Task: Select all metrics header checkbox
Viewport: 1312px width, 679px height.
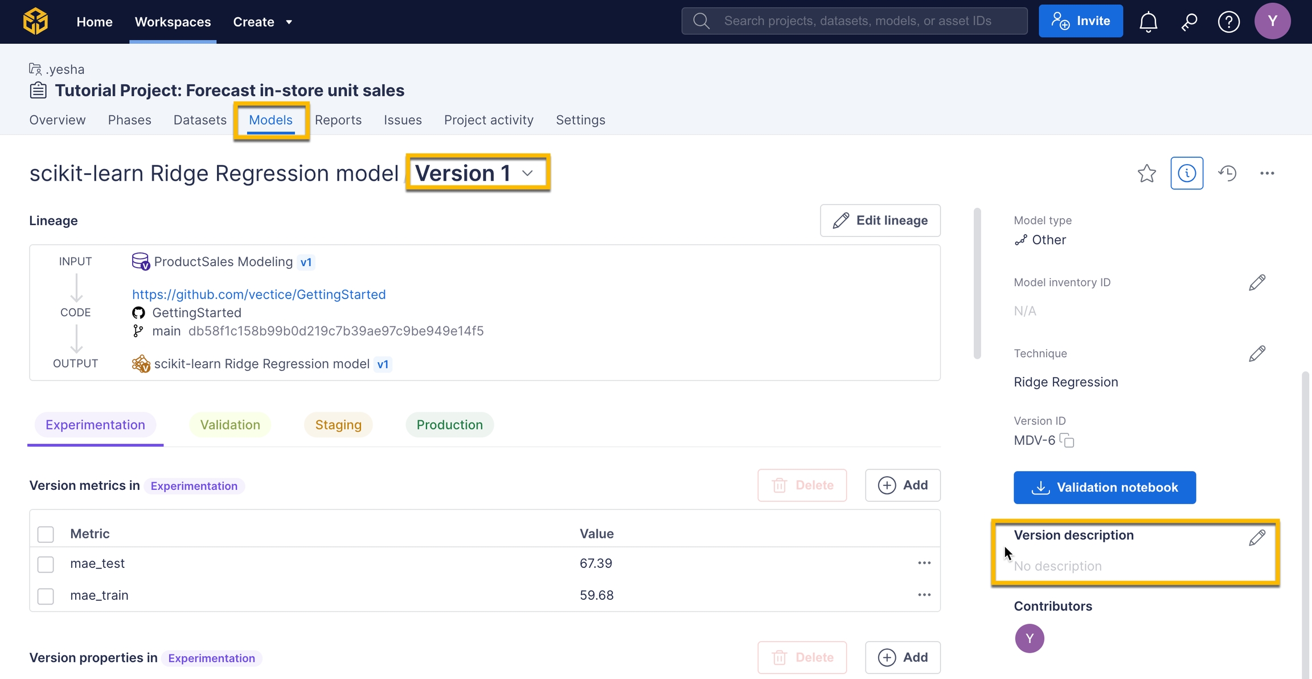Action: [46, 534]
